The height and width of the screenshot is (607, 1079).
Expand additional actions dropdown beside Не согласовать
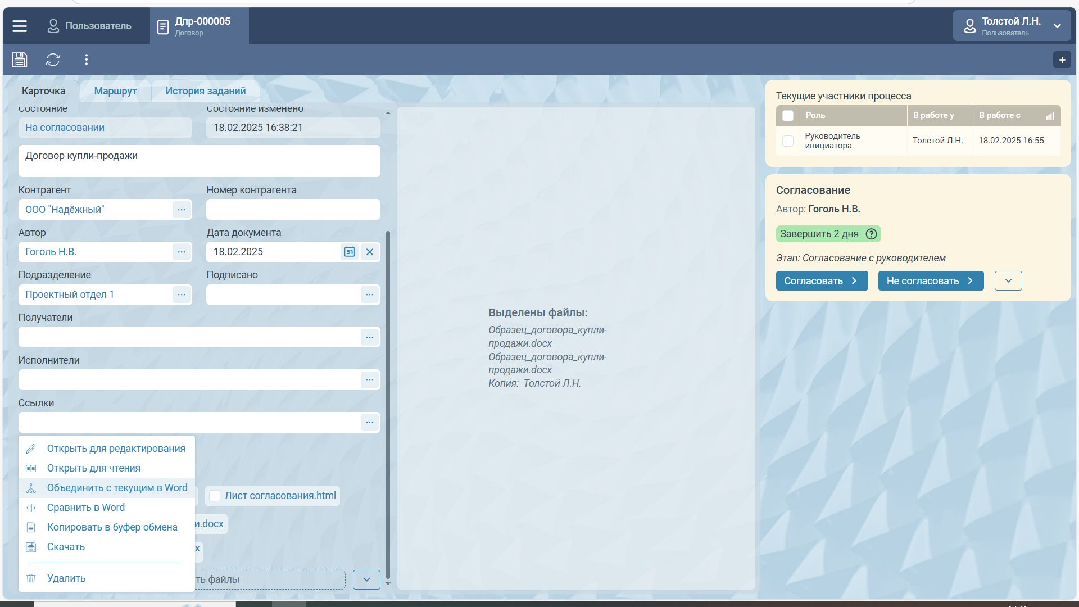pos(1008,281)
